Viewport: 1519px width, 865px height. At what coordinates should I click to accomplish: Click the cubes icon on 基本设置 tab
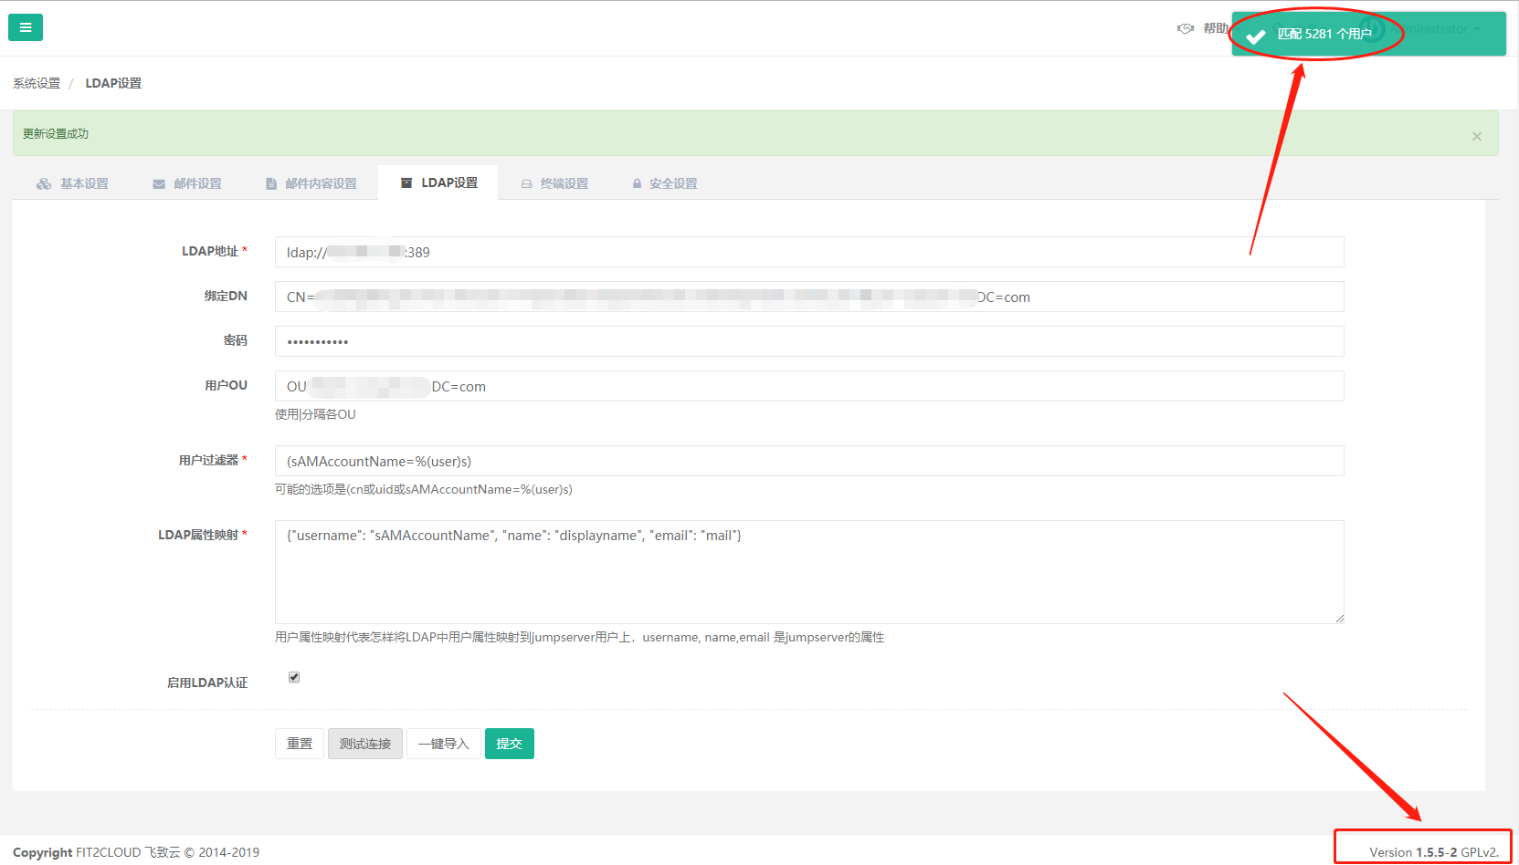pos(44,184)
